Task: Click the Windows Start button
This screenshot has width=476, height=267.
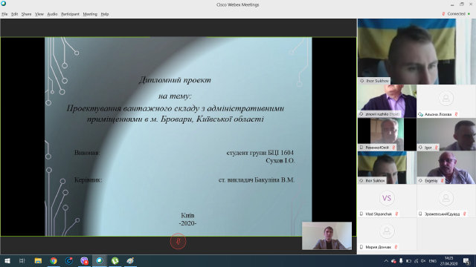Action: [x=7, y=260]
